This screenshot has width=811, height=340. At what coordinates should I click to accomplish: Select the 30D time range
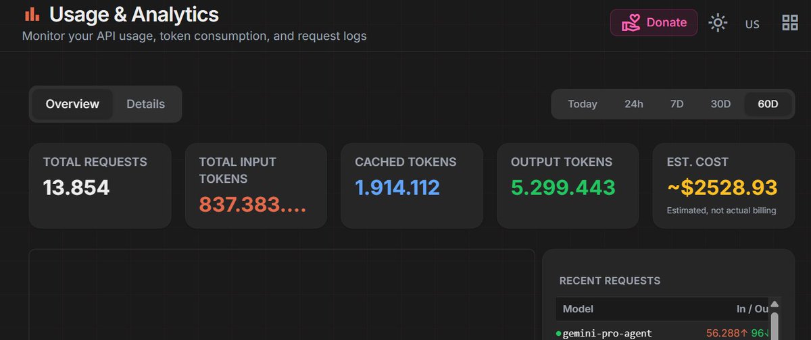point(720,104)
